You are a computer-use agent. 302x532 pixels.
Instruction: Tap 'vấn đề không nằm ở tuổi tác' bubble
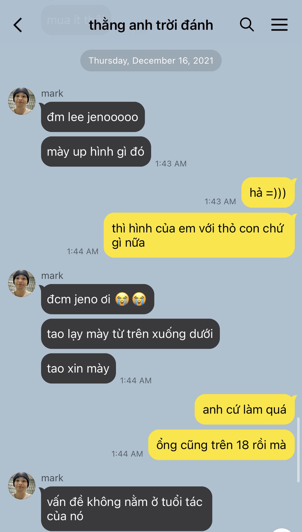[x=127, y=509]
